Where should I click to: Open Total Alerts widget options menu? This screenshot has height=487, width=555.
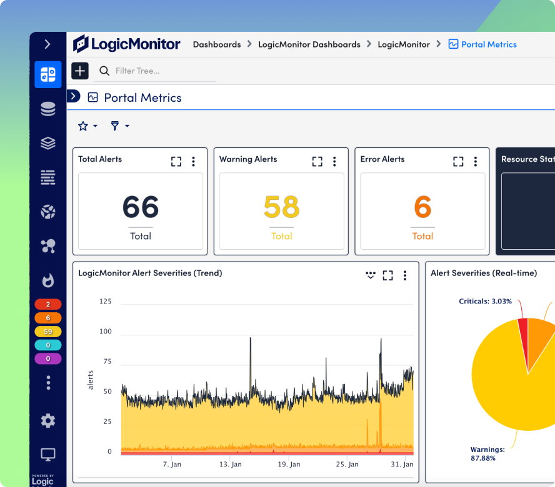pyautogui.click(x=193, y=162)
